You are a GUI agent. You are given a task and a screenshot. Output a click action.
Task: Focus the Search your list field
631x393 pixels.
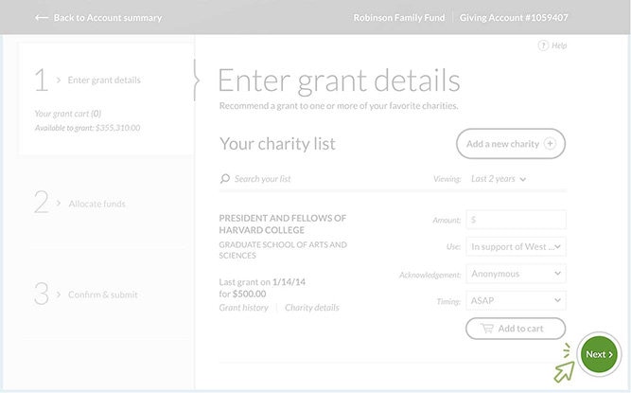tap(262, 179)
